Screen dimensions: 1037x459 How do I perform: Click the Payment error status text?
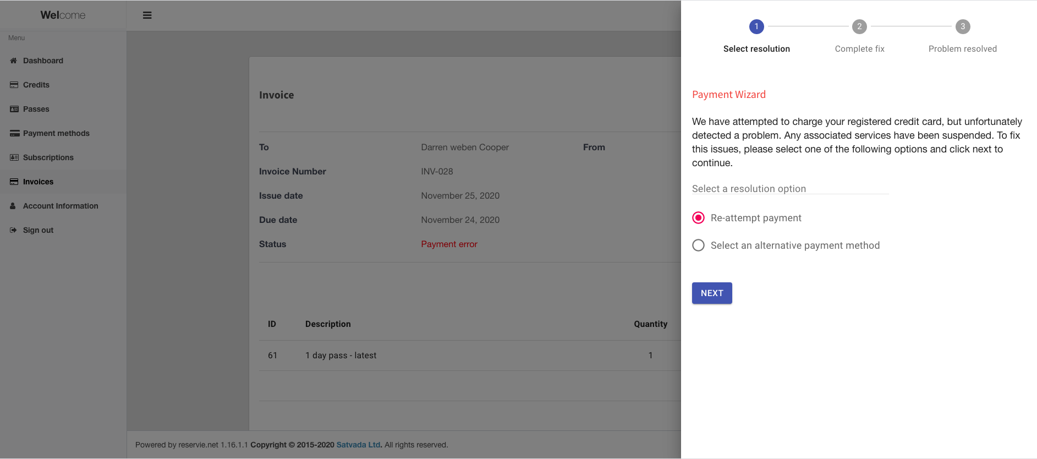pyautogui.click(x=449, y=244)
